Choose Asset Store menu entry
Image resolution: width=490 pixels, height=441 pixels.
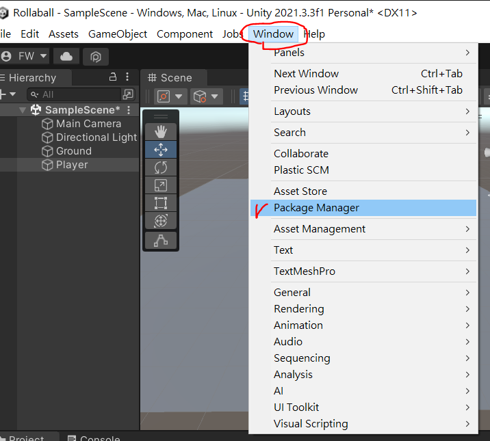[363, 191]
